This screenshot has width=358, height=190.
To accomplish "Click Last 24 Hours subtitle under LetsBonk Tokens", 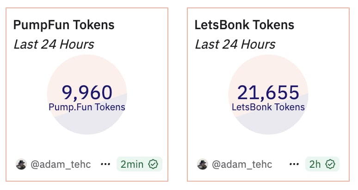I will (x=235, y=44).
